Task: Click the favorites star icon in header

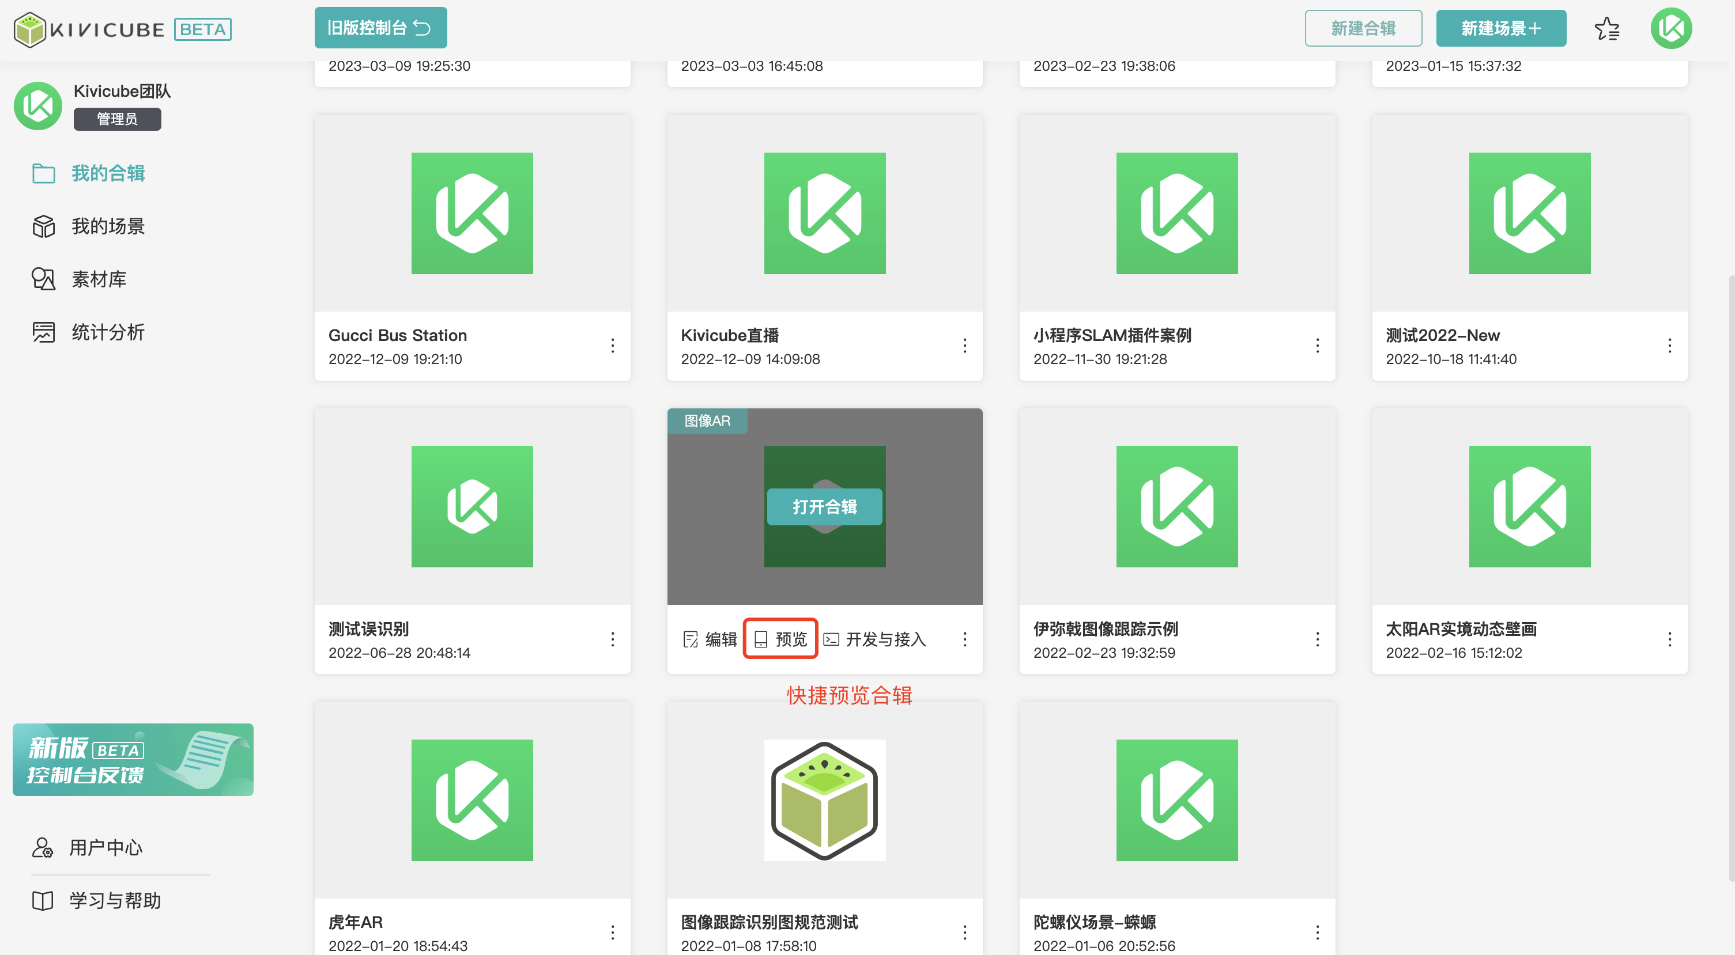Action: [x=1606, y=29]
